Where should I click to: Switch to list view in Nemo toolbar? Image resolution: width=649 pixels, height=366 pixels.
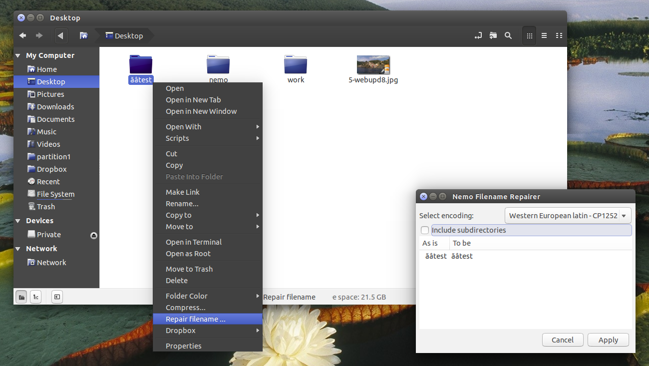click(544, 35)
